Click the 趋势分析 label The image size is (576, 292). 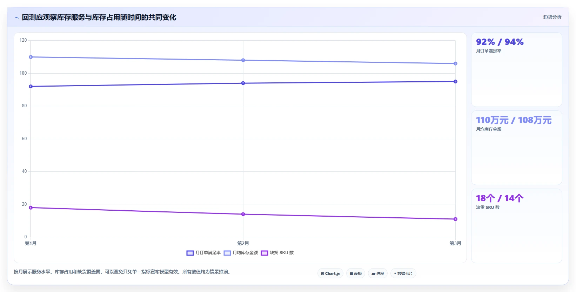[x=552, y=17]
